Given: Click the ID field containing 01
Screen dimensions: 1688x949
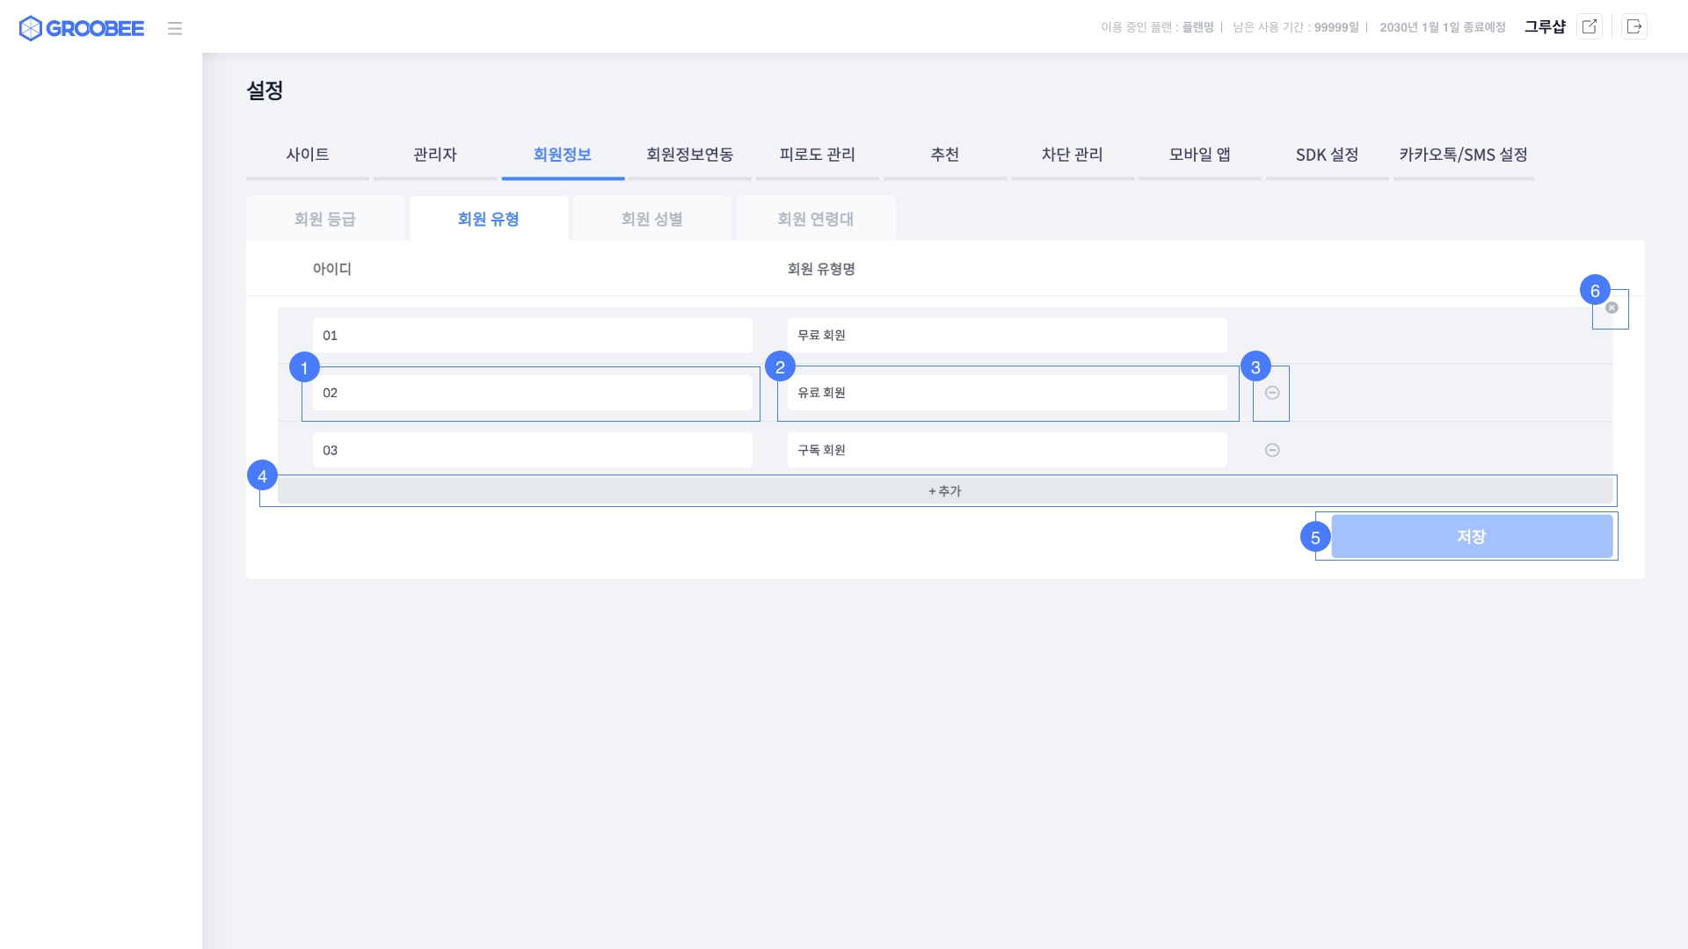Looking at the screenshot, I should (x=532, y=336).
